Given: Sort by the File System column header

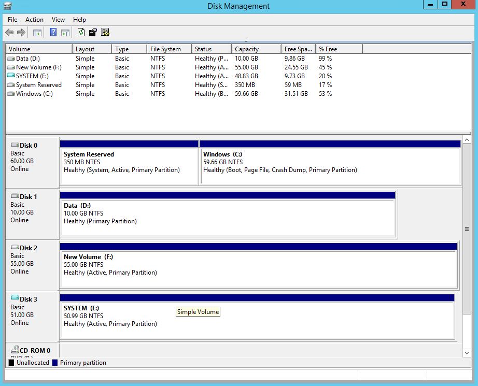Looking at the screenshot, I should pyautogui.click(x=168, y=49).
